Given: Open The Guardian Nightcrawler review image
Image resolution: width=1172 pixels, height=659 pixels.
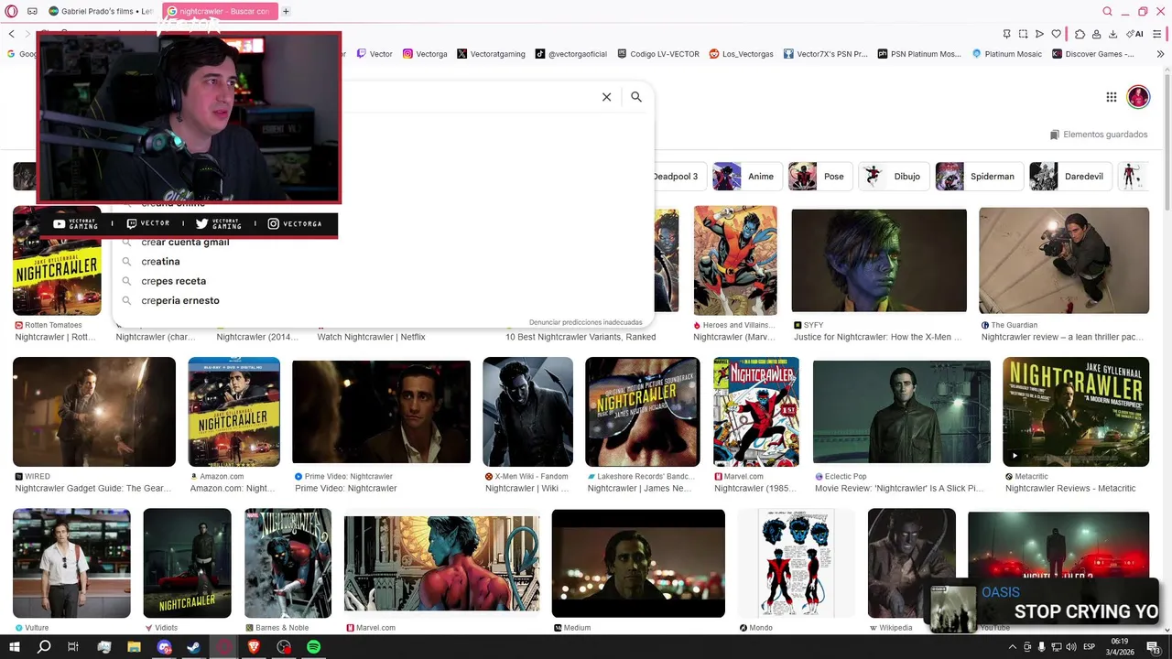Looking at the screenshot, I should (x=1064, y=261).
